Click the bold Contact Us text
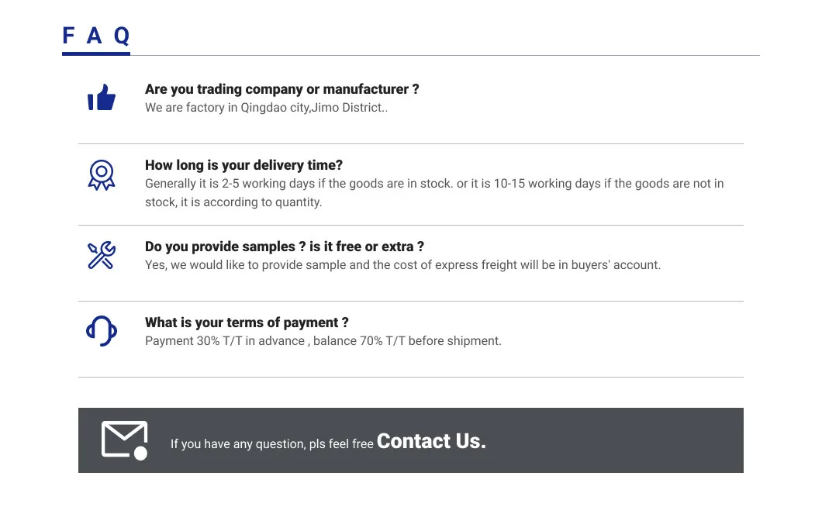822x514 pixels. (431, 441)
